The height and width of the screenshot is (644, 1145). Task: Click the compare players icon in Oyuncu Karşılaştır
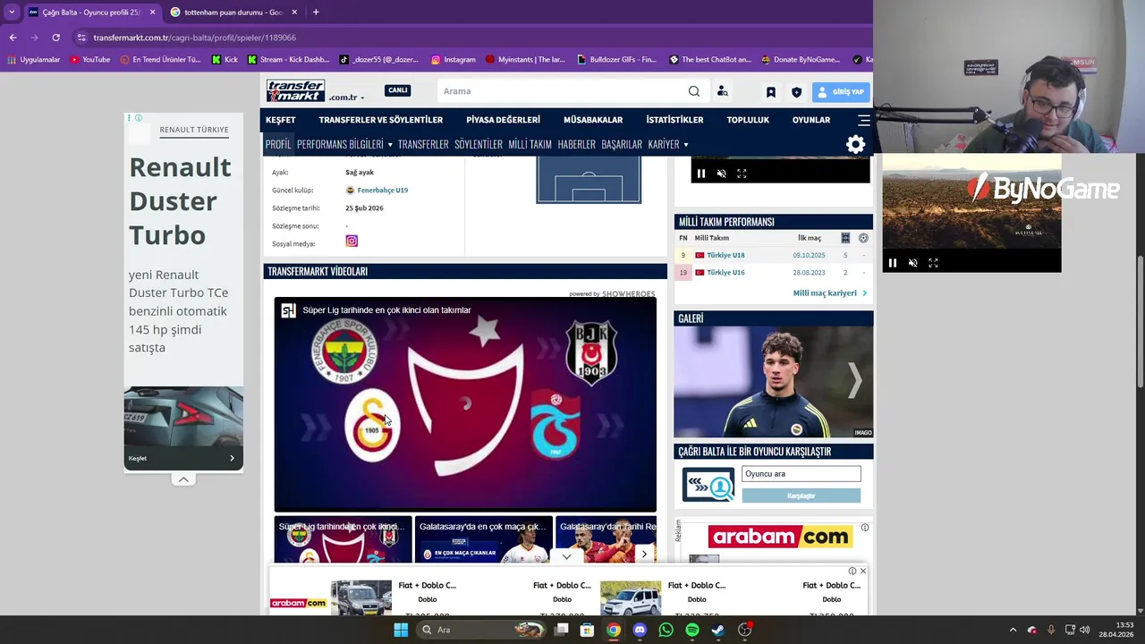coord(708,485)
